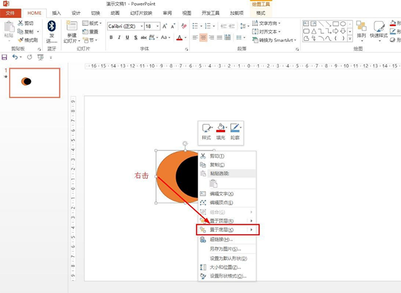Choose Hyperlink (超链接) in the context menu
Viewport: 401px width, 293px height.
click(x=227, y=239)
